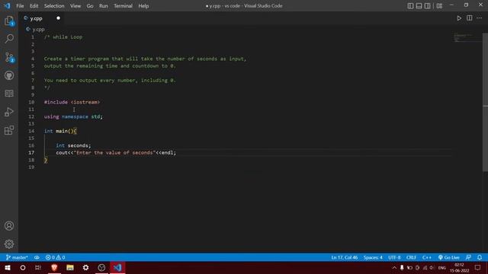Click the feedback icon in status bar
Image resolution: width=488 pixels, height=274 pixels.
468,257
